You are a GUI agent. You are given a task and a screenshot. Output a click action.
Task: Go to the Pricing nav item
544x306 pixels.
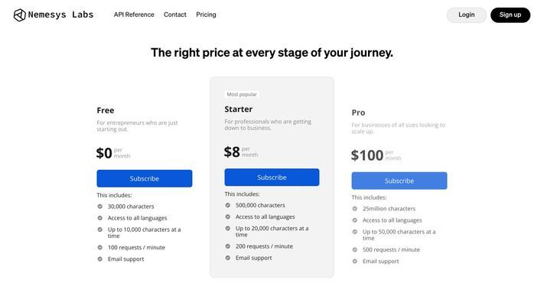(206, 15)
